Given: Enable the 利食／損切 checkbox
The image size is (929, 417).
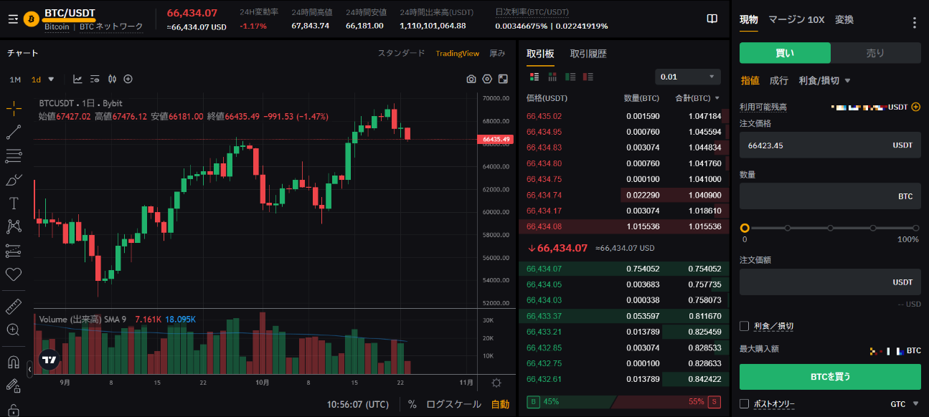Looking at the screenshot, I should click(745, 326).
